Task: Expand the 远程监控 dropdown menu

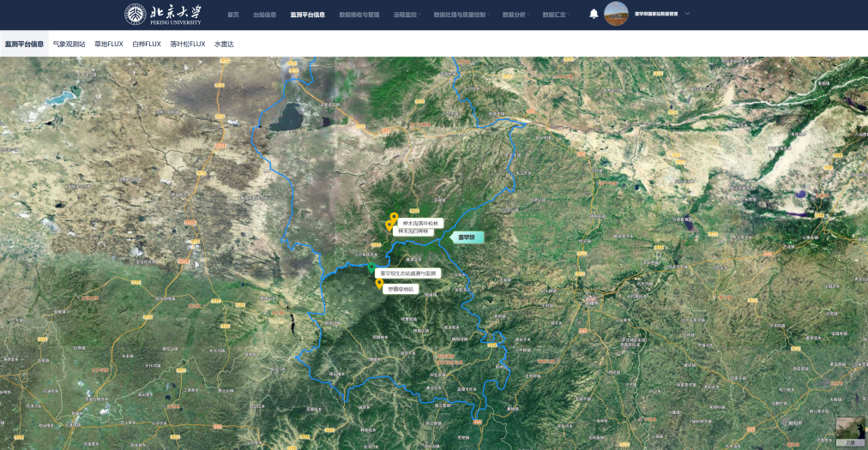Action: (x=407, y=15)
